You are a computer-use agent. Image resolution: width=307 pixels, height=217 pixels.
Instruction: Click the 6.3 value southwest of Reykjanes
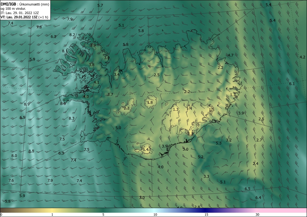(x=61, y=153)
